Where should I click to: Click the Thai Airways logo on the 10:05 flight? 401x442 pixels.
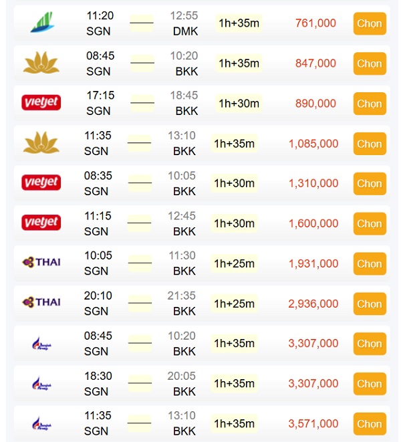41,262
